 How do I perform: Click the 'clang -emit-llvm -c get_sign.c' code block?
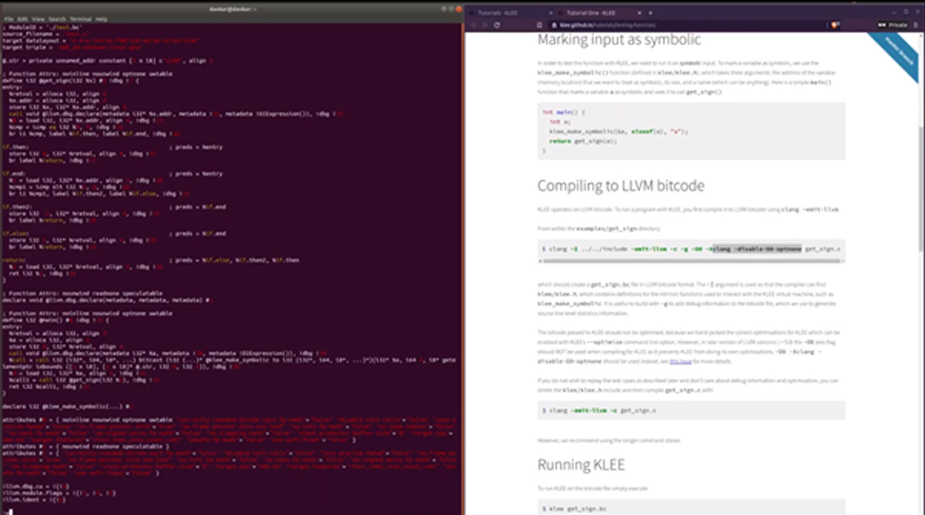[690, 411]
